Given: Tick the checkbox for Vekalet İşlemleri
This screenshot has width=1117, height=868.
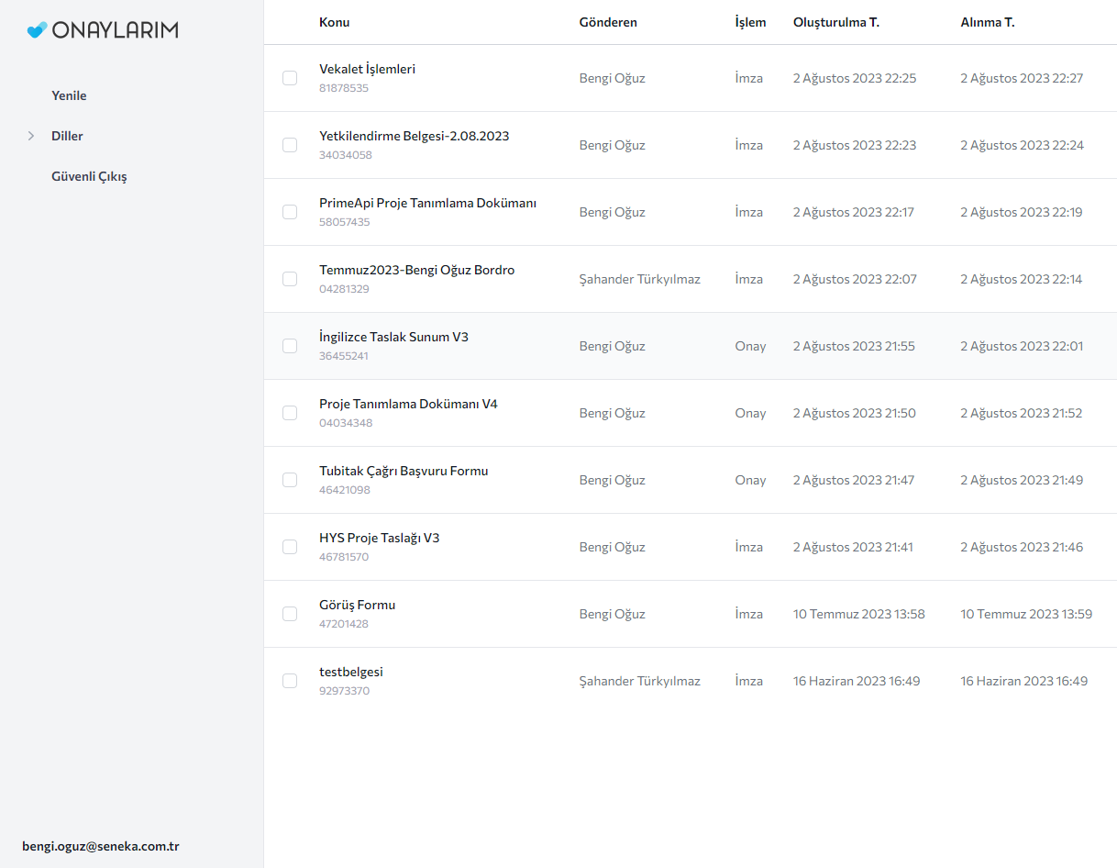Looking at the screenshot, I should click(x=290, y=78).
